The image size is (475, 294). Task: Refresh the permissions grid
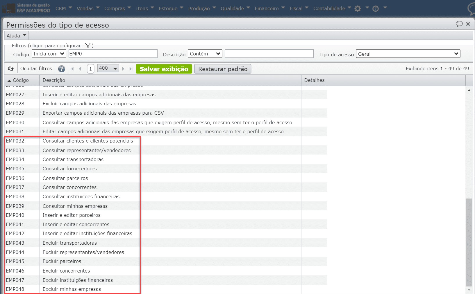click(x=11, y=68)
